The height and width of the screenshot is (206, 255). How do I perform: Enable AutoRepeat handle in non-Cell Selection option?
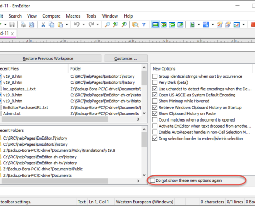[155, 132]
